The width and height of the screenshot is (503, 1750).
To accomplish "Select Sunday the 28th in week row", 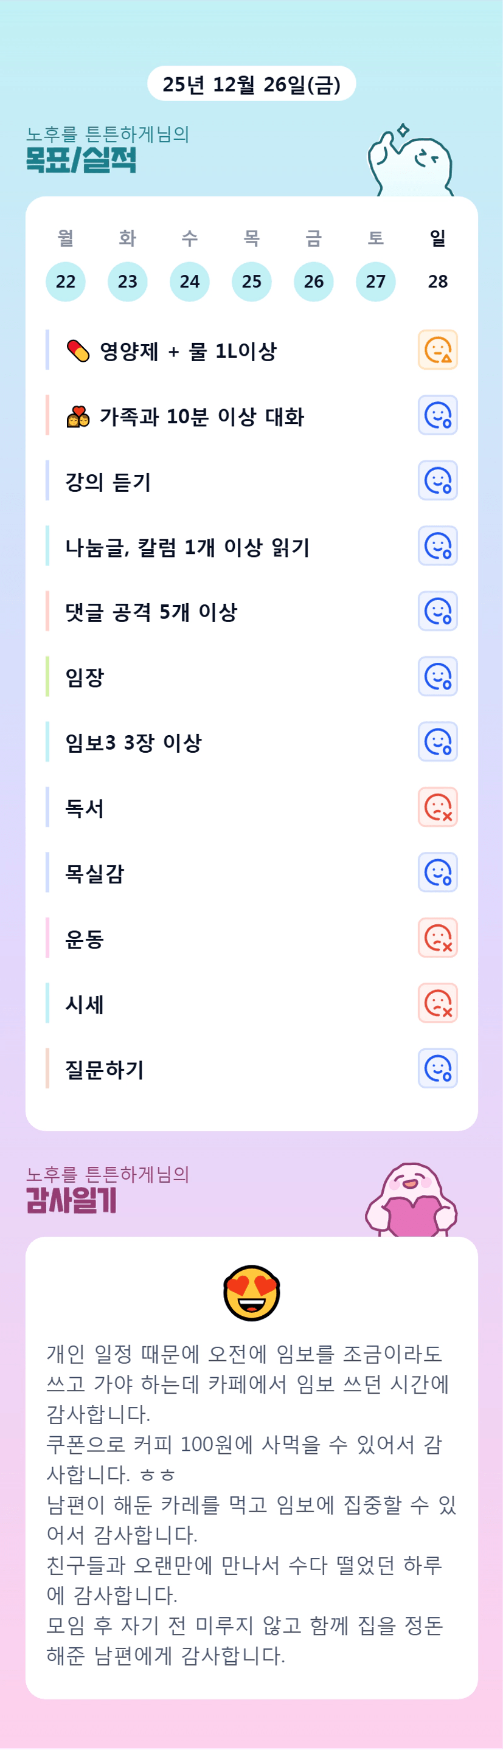I will click(x=438, y=282).
